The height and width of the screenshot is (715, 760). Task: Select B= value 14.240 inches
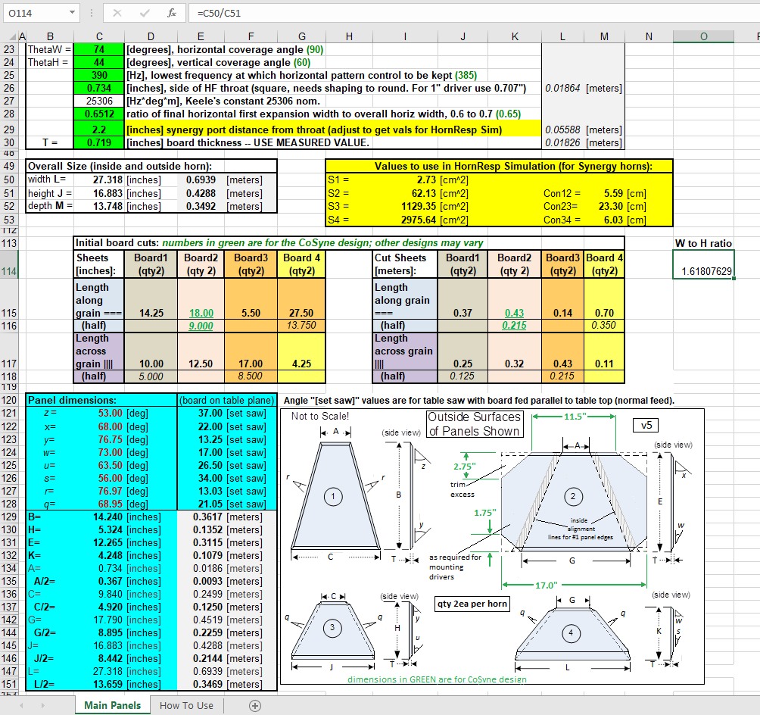click(x=99, y=517)
